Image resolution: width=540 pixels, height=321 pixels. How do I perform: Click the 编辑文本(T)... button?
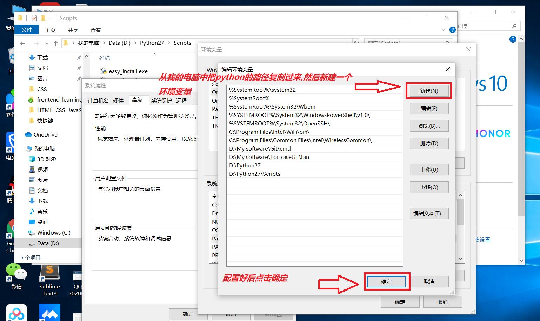(x=429, y=214)
